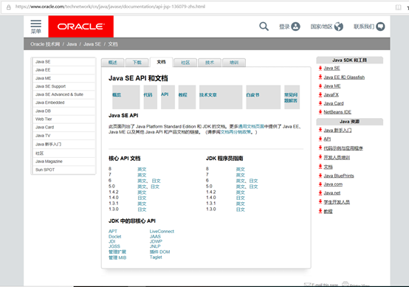Open the Java.com link in right panel
This screenshot has height=287, width=409.
tap(333, 184)
